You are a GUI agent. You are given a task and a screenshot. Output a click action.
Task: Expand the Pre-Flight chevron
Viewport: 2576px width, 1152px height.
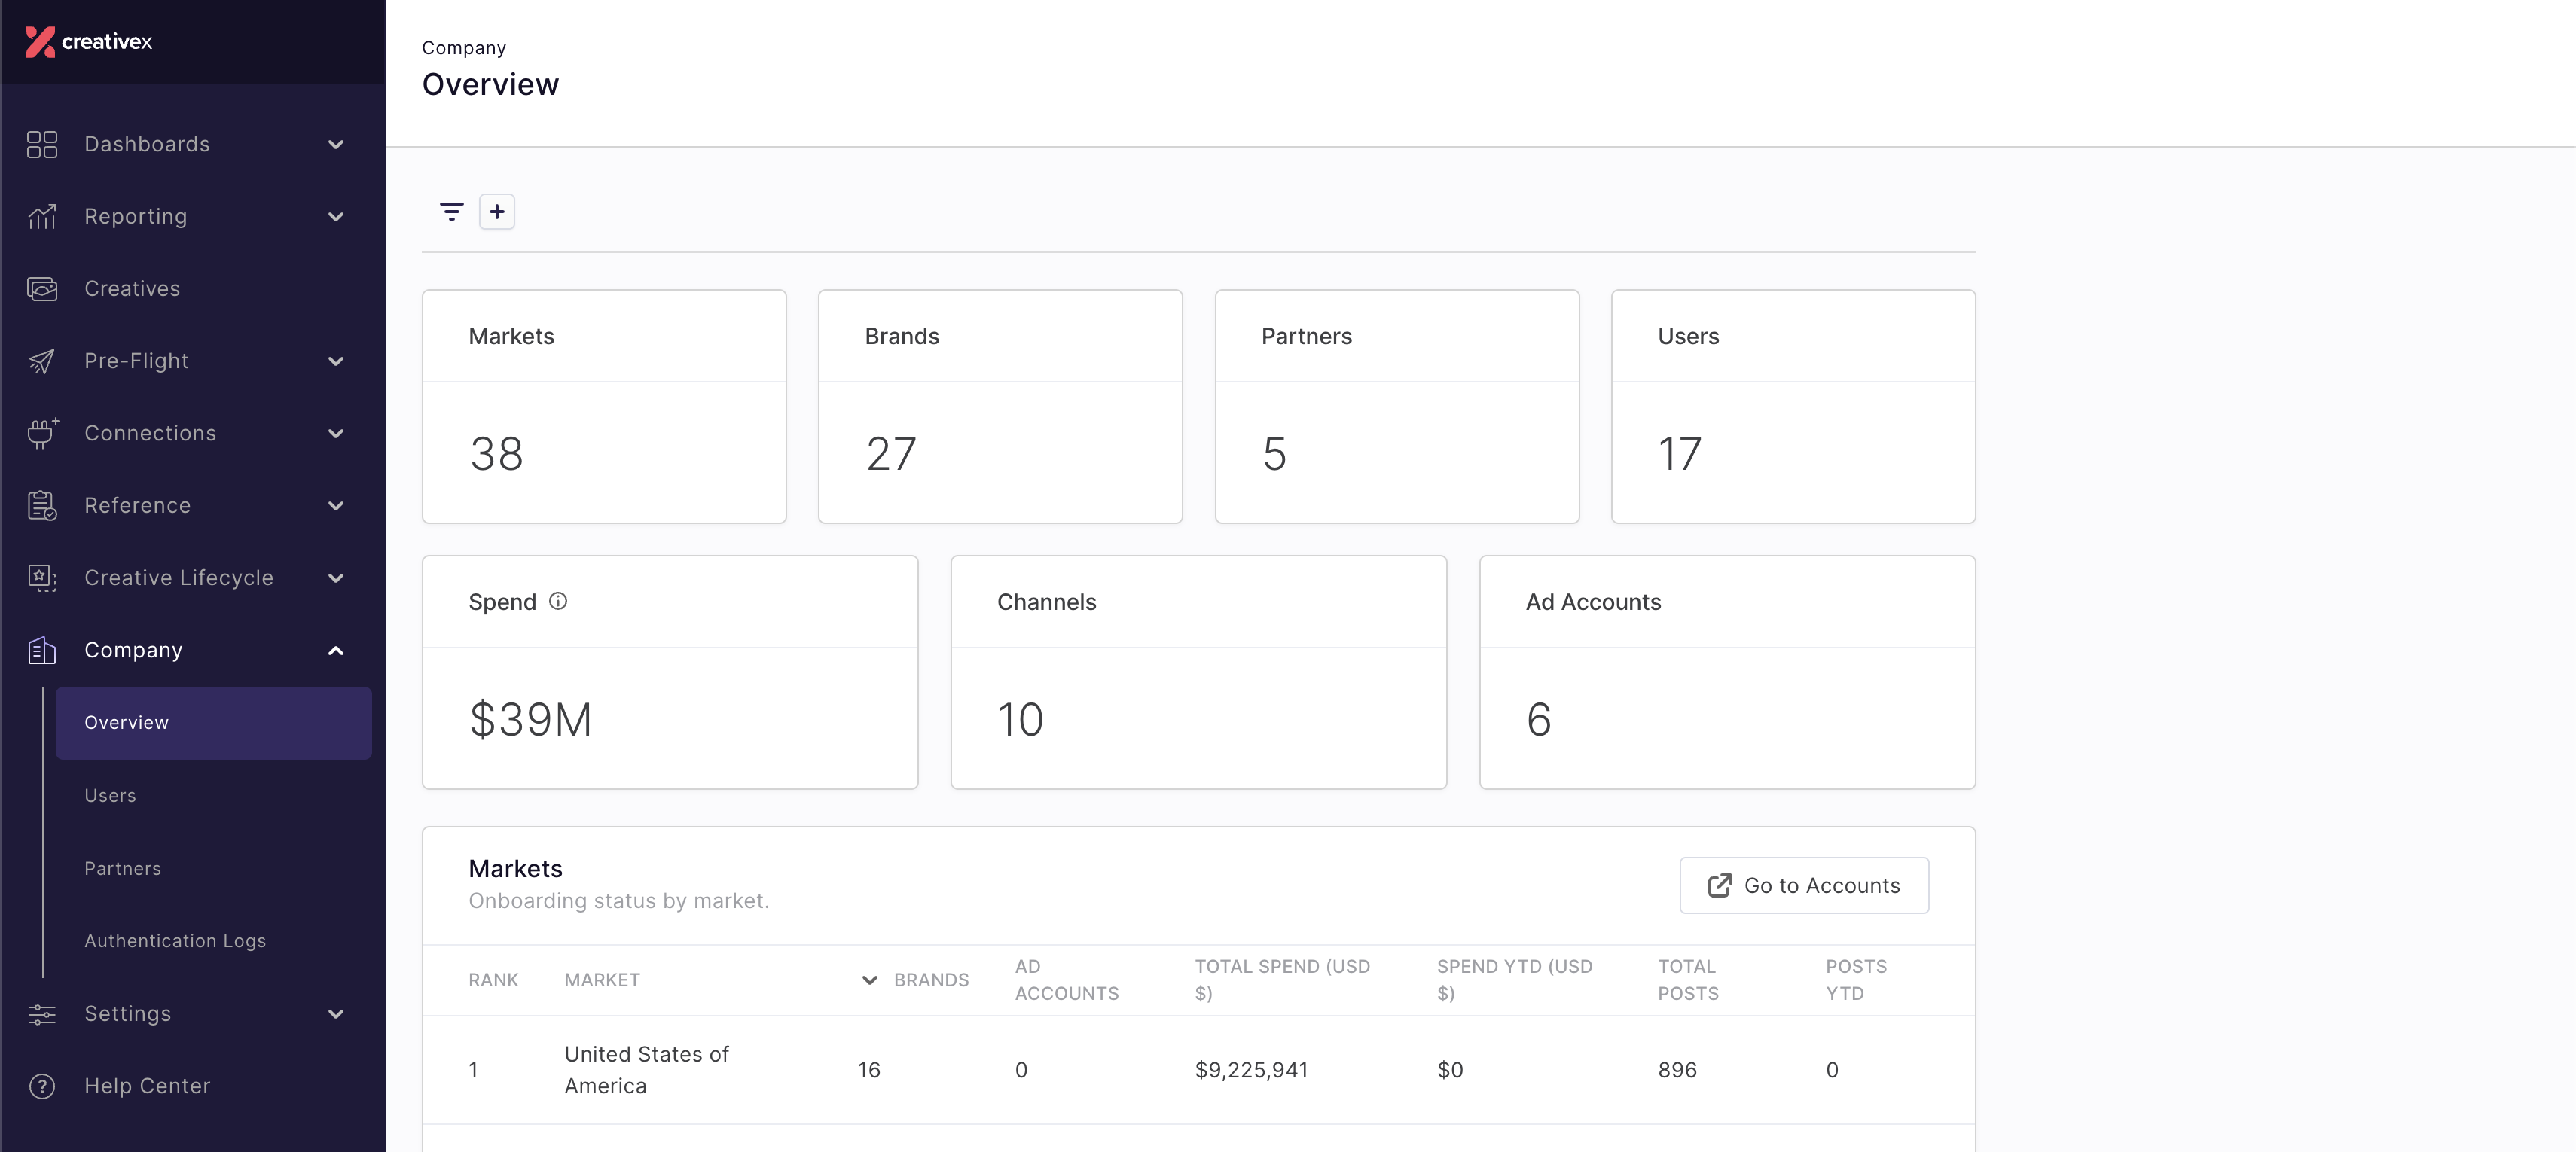pos(336,361)
